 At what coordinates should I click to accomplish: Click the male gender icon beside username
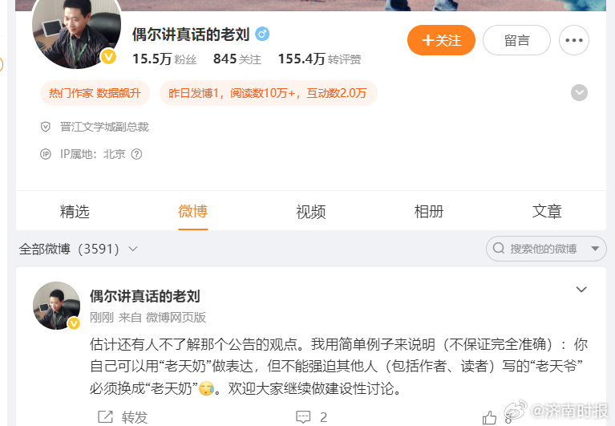[262, 34]
